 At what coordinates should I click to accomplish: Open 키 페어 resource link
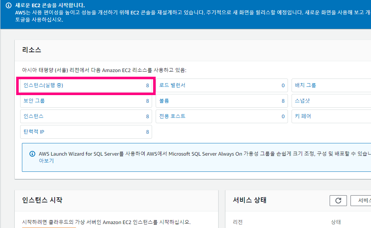[303, 116]
